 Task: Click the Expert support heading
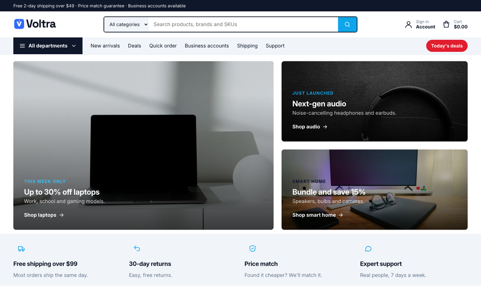coord(381,264)
